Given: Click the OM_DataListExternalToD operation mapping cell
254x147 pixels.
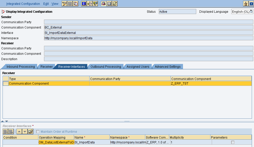Looking at the screenshot, I should point(56,142).
